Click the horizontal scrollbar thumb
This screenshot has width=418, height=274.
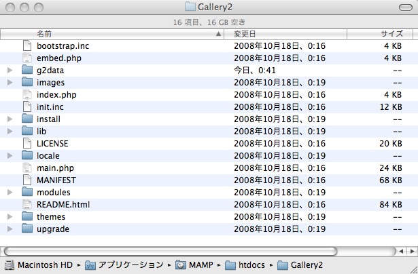point(171,251)
